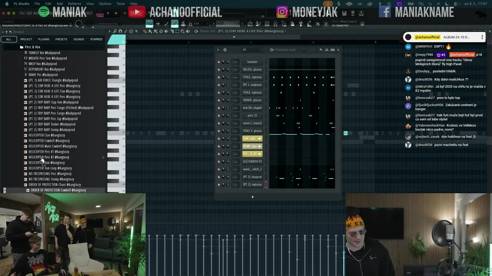Viewport: 492px width, 276px height.
Task: Mute the Sampler channel
Action: [x=219, y=62]
